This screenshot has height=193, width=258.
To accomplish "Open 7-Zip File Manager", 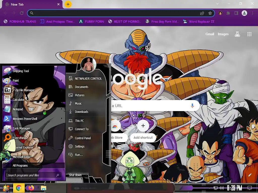I will pyautogui.click(x=34, y=90).
